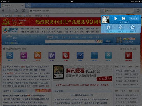The image size is (142, 106).
Task: Reload the page with refresh icon
Action: tap(17, 11)
